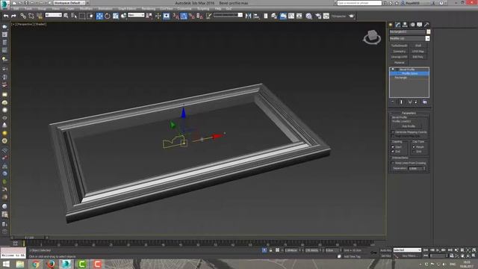Toggle the Angle Snap button

[184, 16]
